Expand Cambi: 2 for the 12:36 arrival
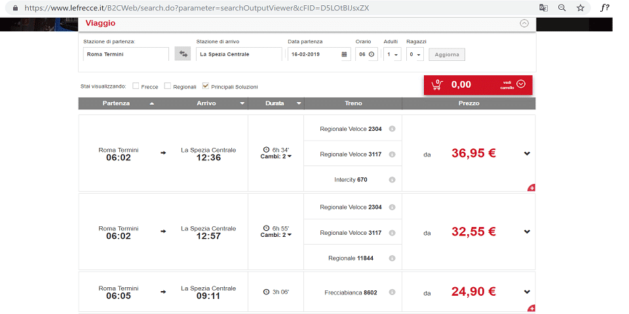Viewport: 629px width, 314px height. [276, 156]
